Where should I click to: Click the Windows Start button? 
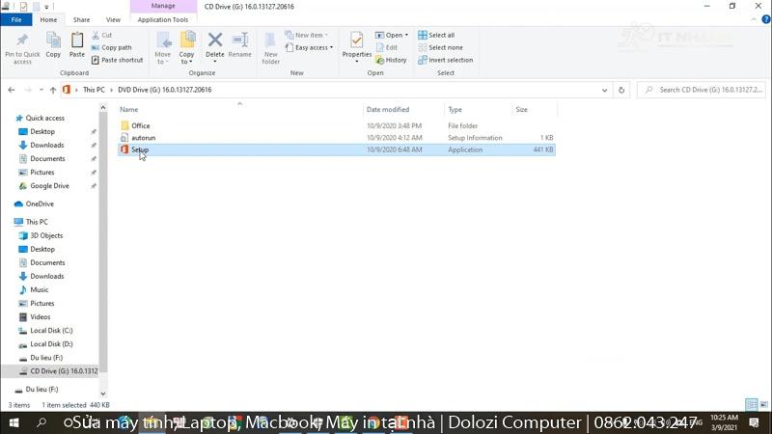pos(14,422)
